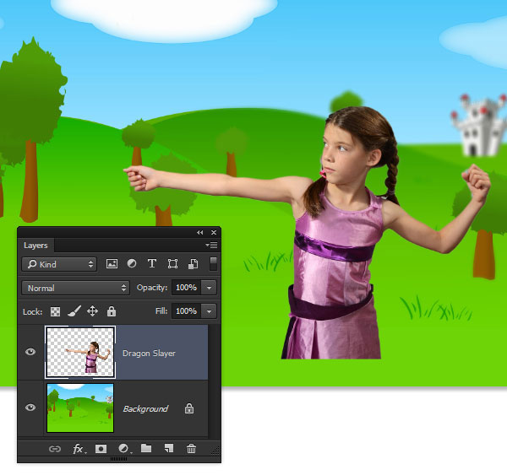Filter layers by adjustment layers
The image size is (507, 475).
pos(132,264)
